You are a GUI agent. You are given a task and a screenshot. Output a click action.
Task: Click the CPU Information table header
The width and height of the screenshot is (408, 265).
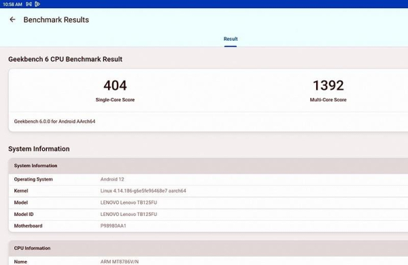tap(208, 249)
